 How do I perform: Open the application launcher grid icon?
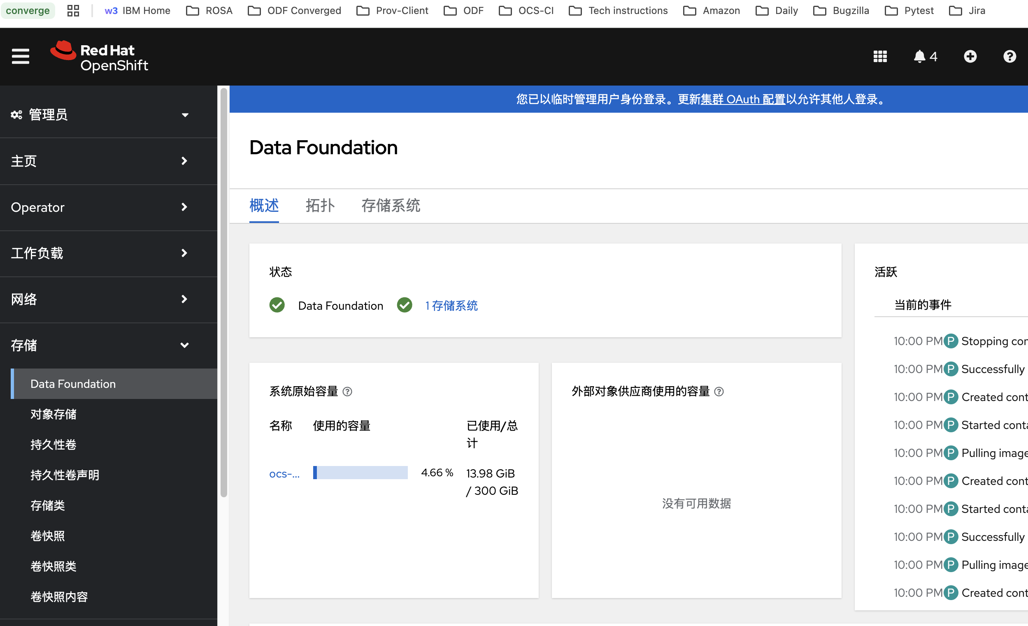tap(880, 56)
